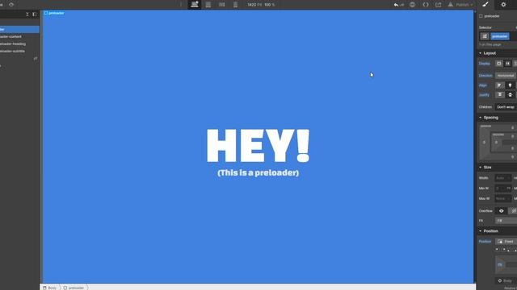Screen dimensions: 517x290
Task: Click the left margin value in spacing box
Action: click(x=484, y=143)
